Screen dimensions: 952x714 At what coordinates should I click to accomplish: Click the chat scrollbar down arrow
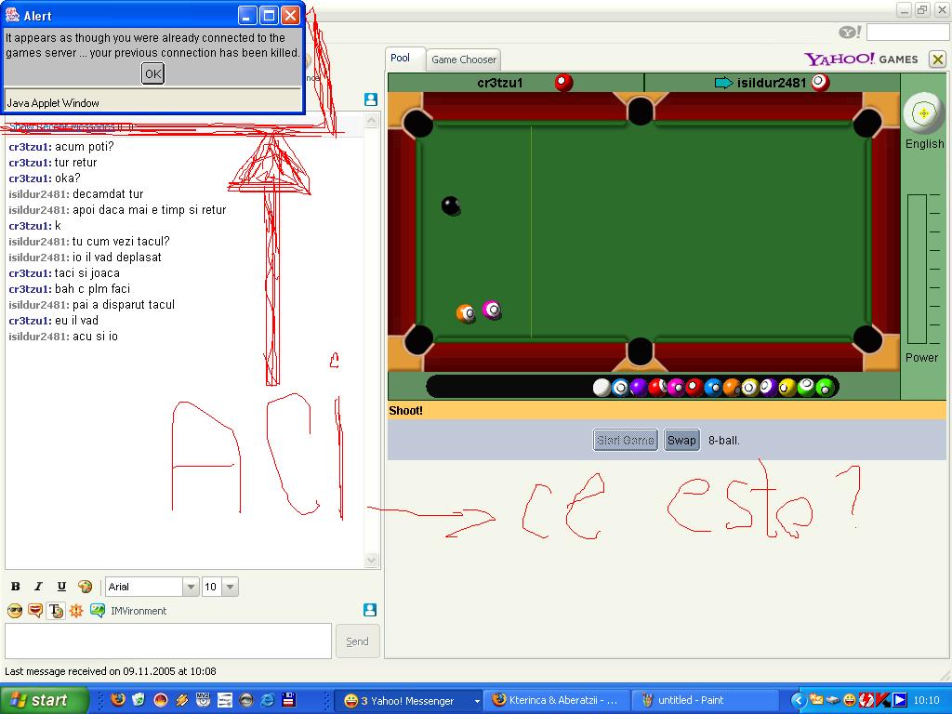pyautogui.click(x=372, y=560)
